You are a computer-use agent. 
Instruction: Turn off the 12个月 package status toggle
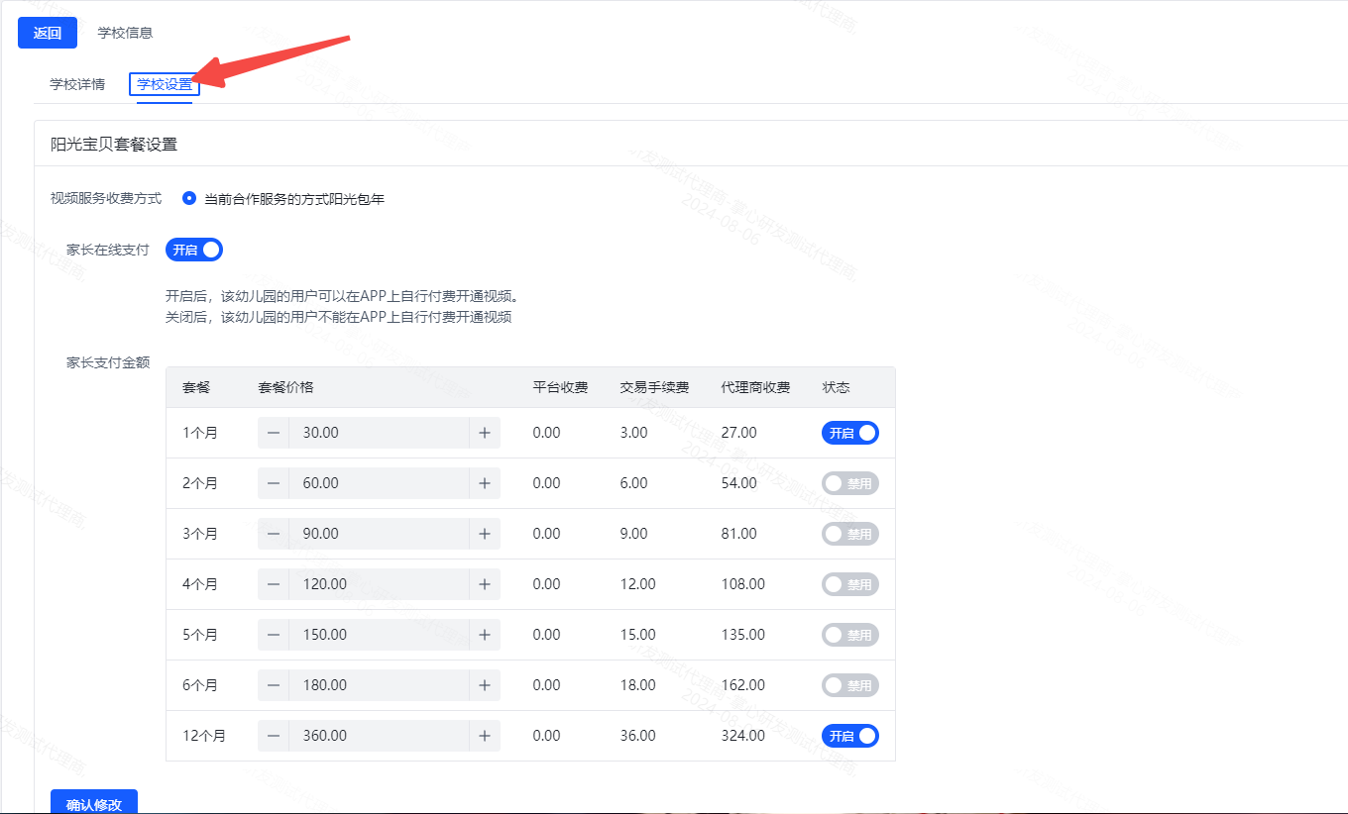pos(849,736)
